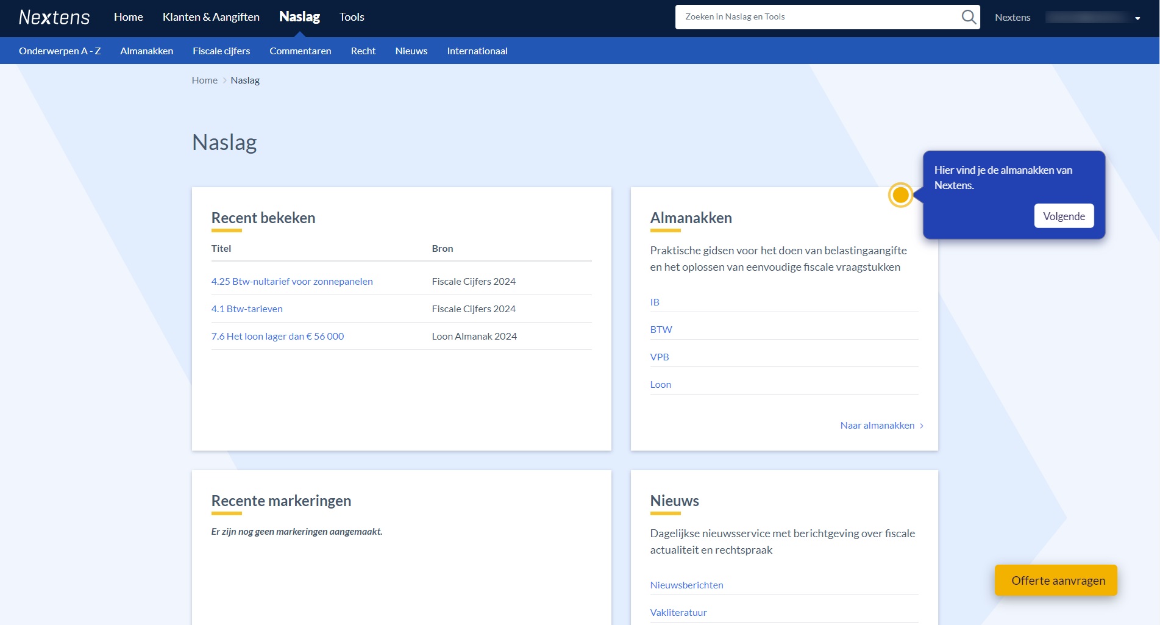Click the Loon Almanak 2024 cell
Screen dimensions: 1160x625
pos(474,337)
